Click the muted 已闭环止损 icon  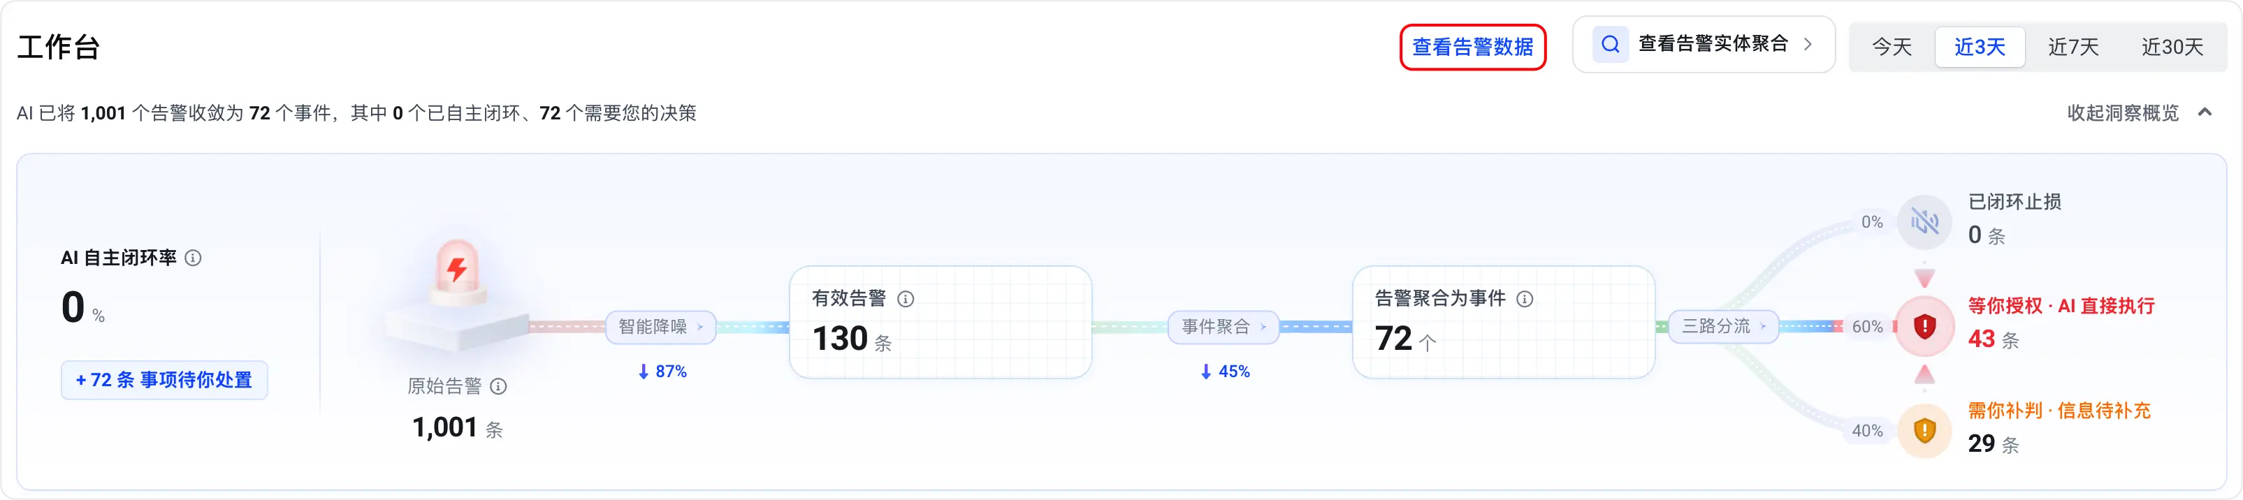pyautogui.click(x=1924, y=223)
